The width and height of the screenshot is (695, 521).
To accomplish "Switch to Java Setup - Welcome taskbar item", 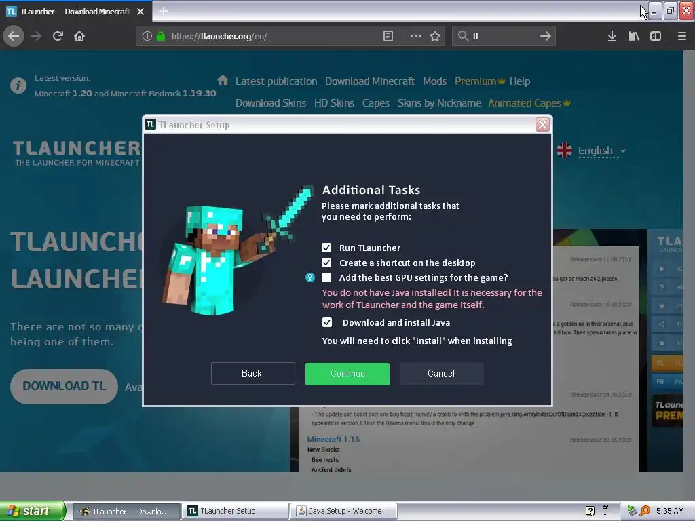I will point(343,512).
